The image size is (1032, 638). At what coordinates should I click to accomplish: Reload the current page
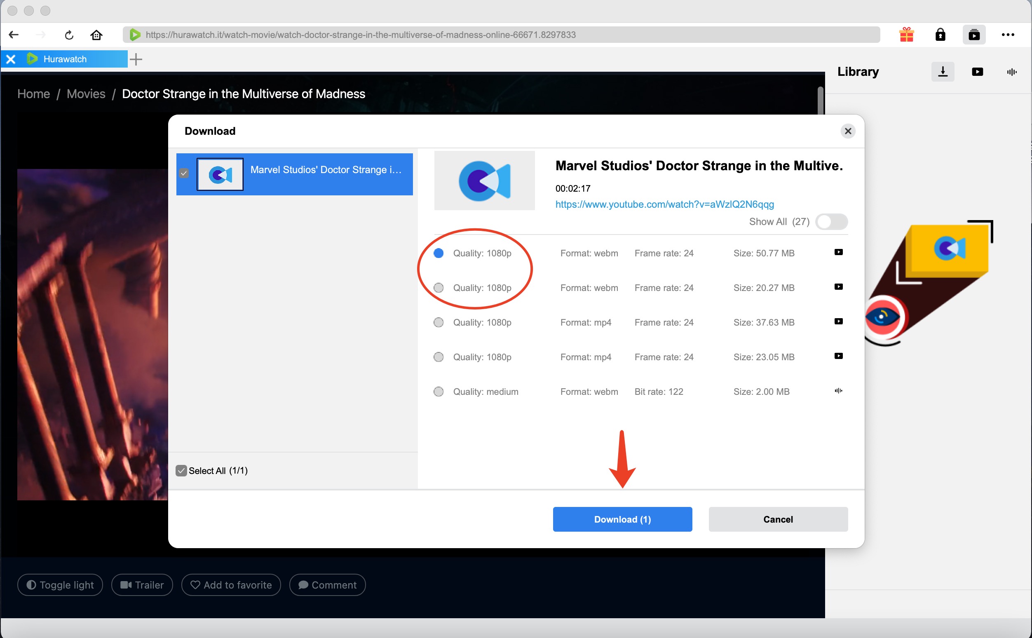pos(69,35)
